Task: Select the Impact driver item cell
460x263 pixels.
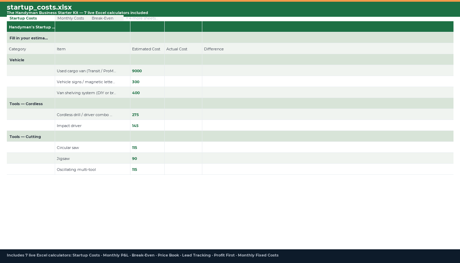Action: coord(92,125)
